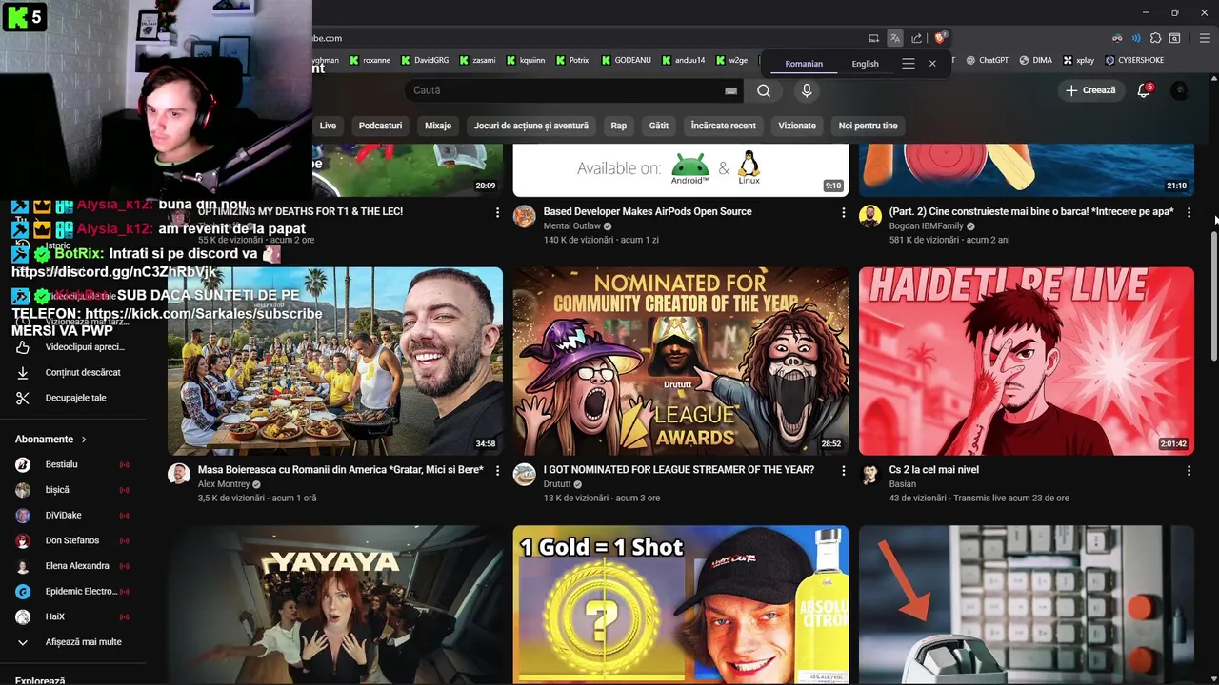
Task: Open the ChatGPT bookmark
Action: click(x=987, y=60)
